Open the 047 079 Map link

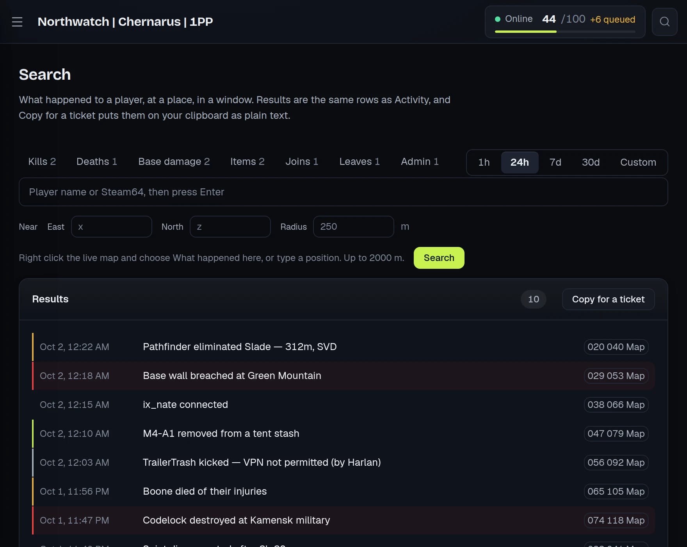pos(616,434)
